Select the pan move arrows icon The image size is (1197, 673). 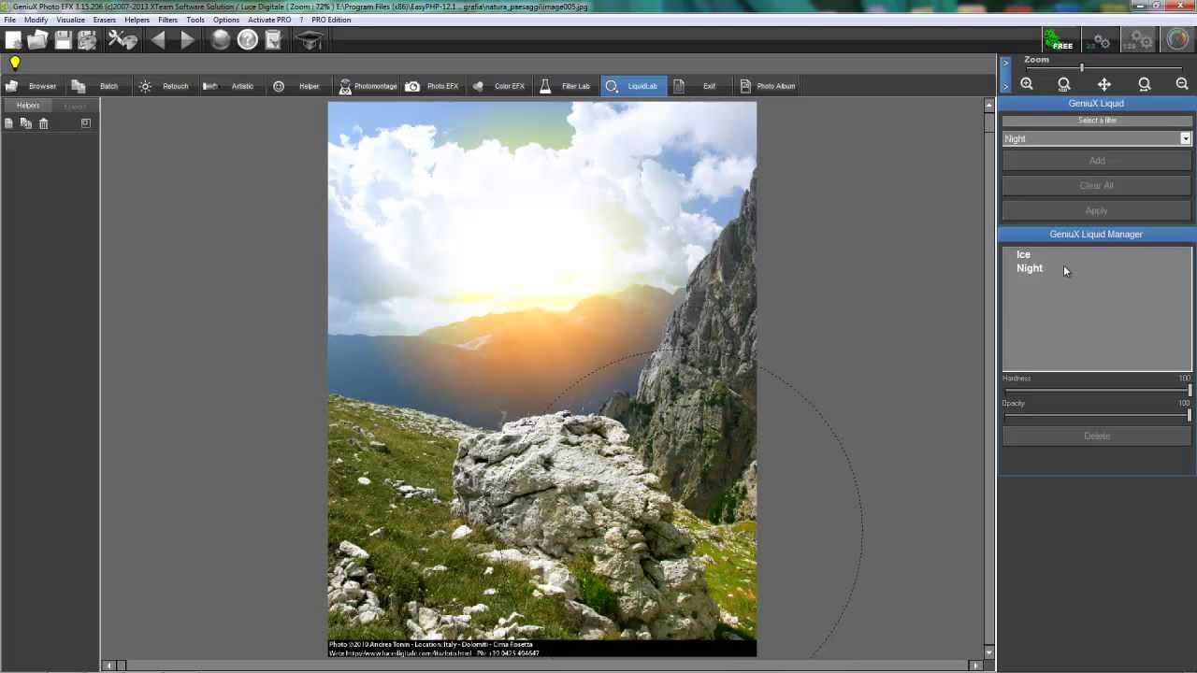(x=1104, y=84)
